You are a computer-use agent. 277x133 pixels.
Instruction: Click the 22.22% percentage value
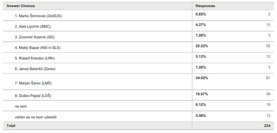pos(202,46)
